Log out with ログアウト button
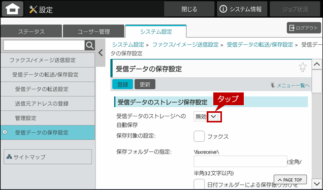 point(304,28)
